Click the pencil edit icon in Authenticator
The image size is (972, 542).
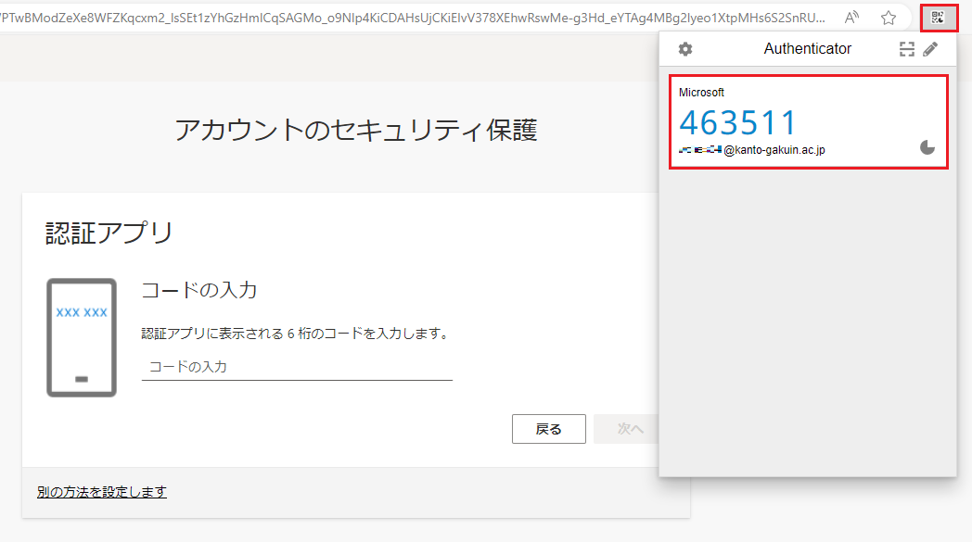(930, 49)
